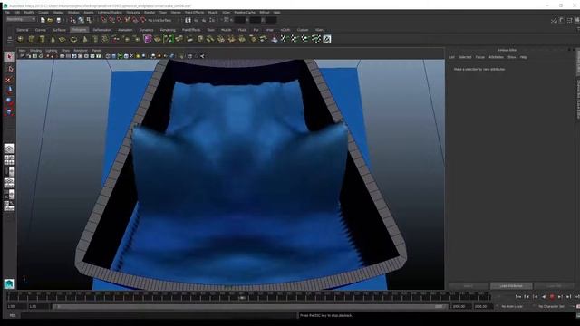Screen dimensions: 580x326
Task: Create a polygon cone from the shelf
Action: (x=53, y=39)
